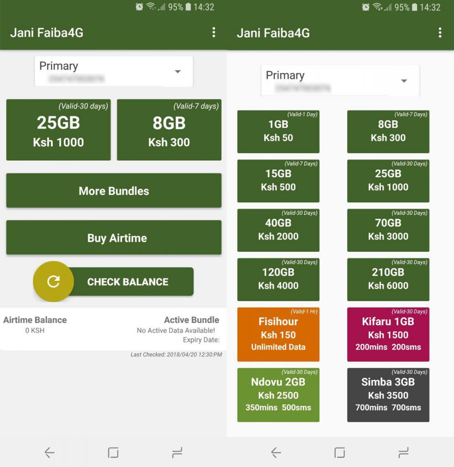The width and height of the screenshot is (454, 467).
Task: Tap the Airtime Balance label
Action: point(35,320)
